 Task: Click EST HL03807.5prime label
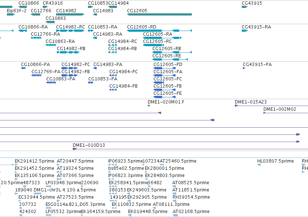[x=275, y=161]
